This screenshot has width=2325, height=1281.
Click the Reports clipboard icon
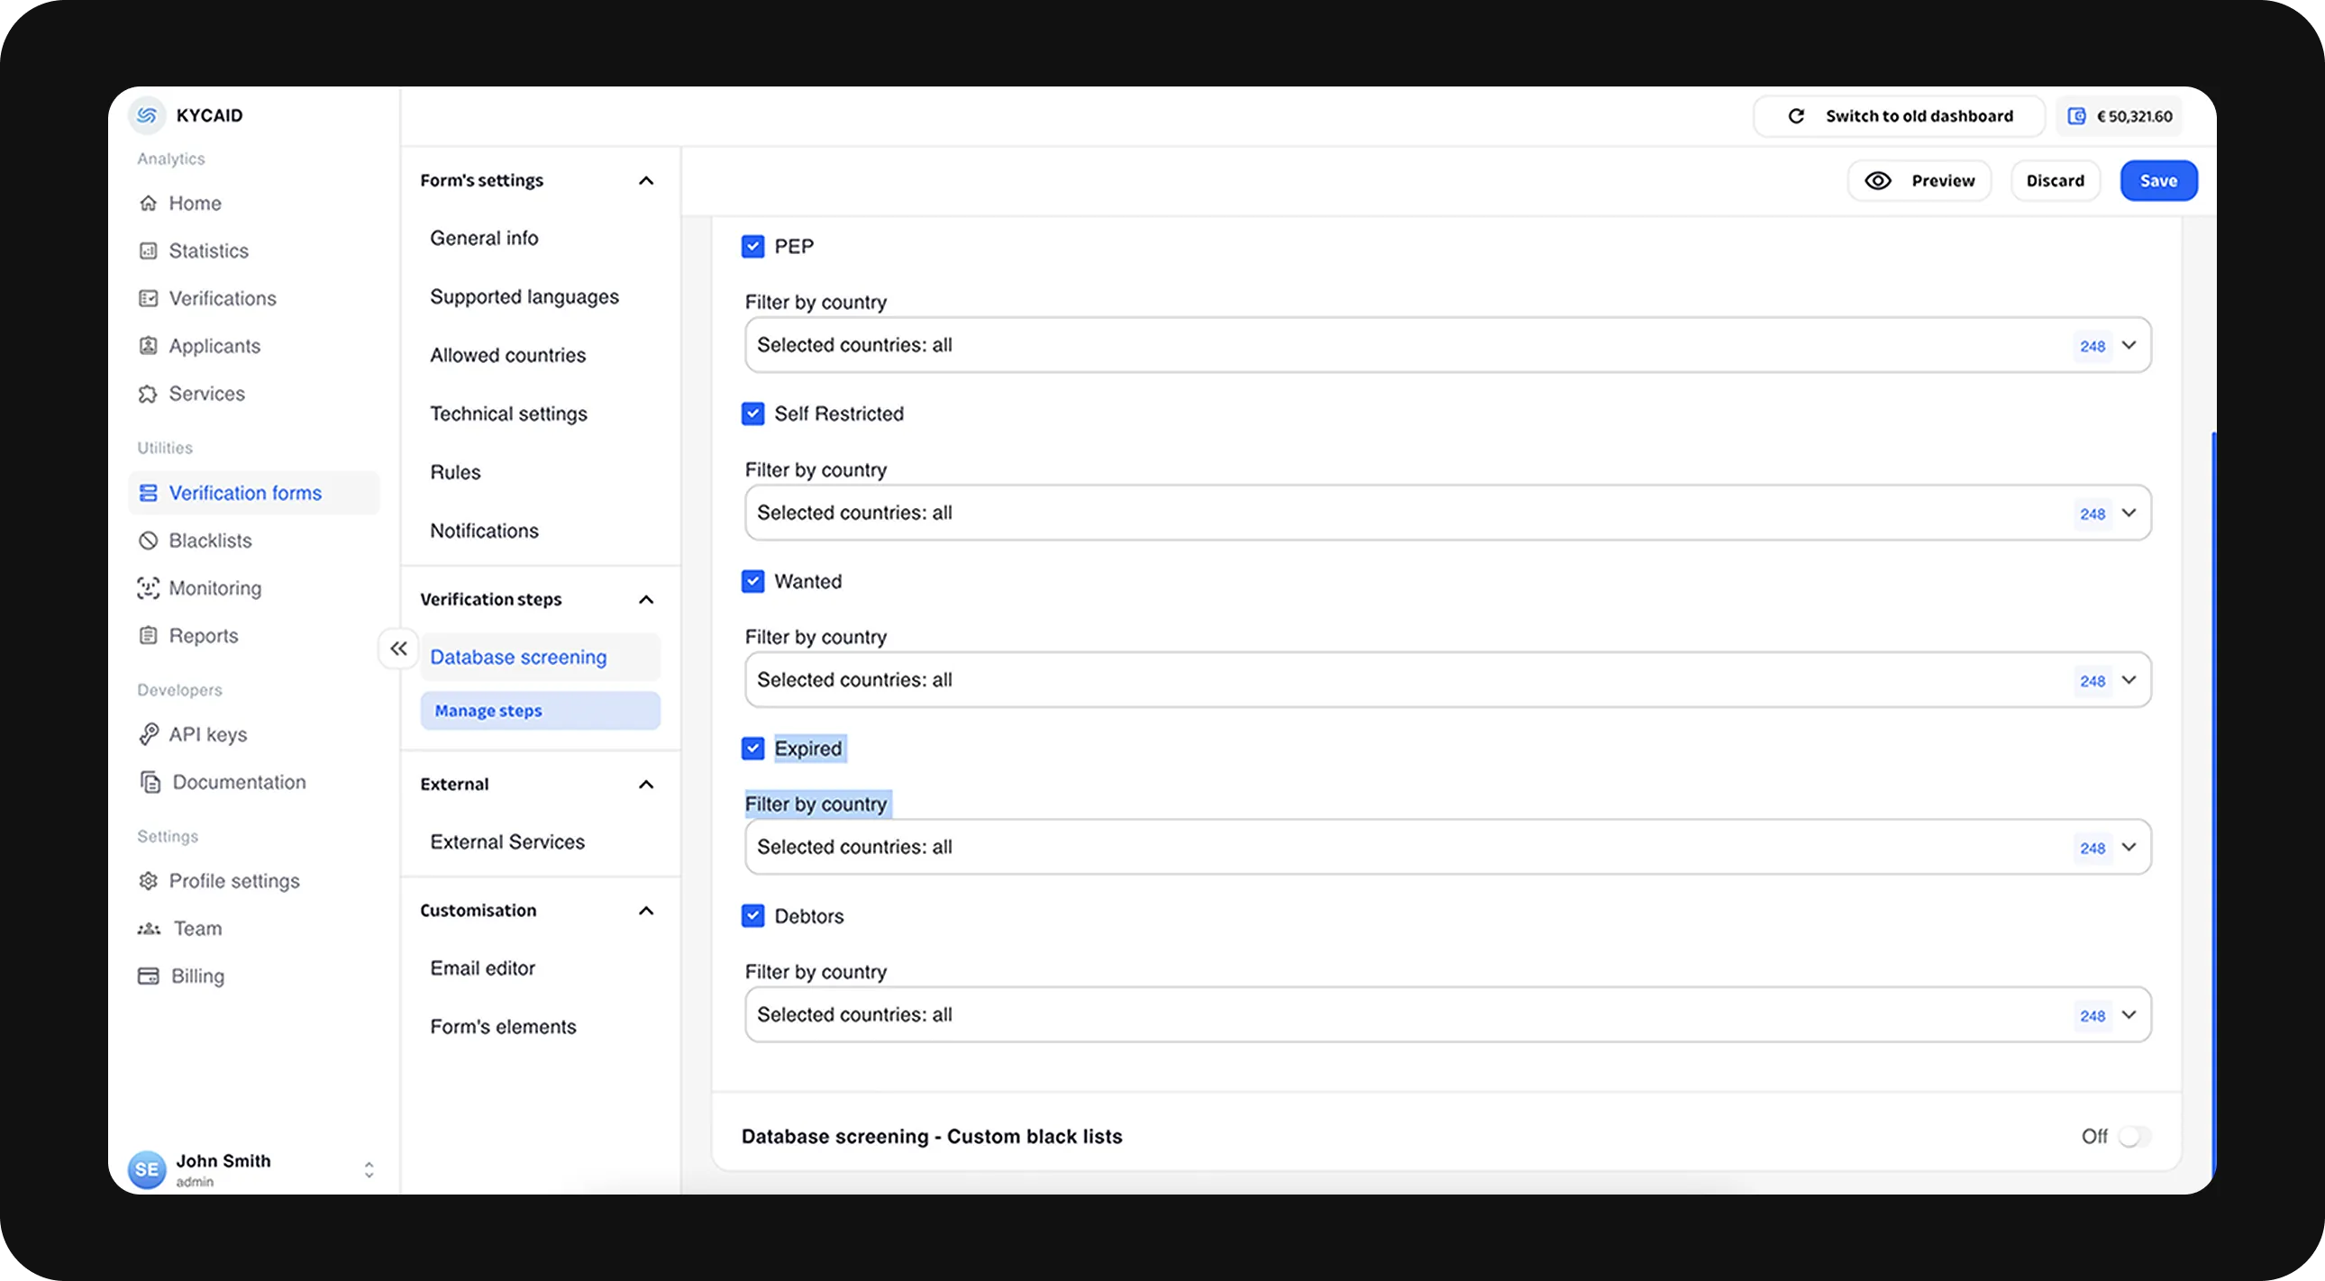pos(148,636)
